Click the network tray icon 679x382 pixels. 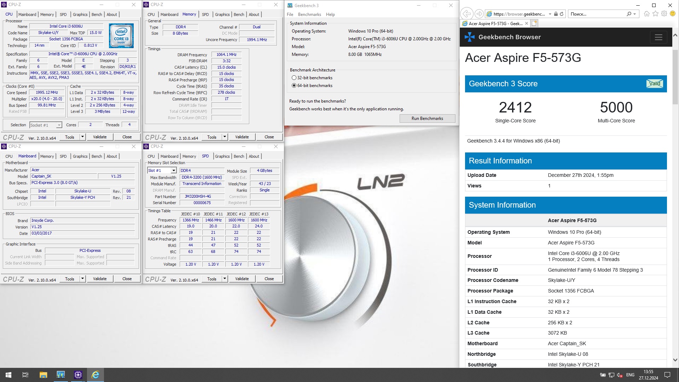611,375
